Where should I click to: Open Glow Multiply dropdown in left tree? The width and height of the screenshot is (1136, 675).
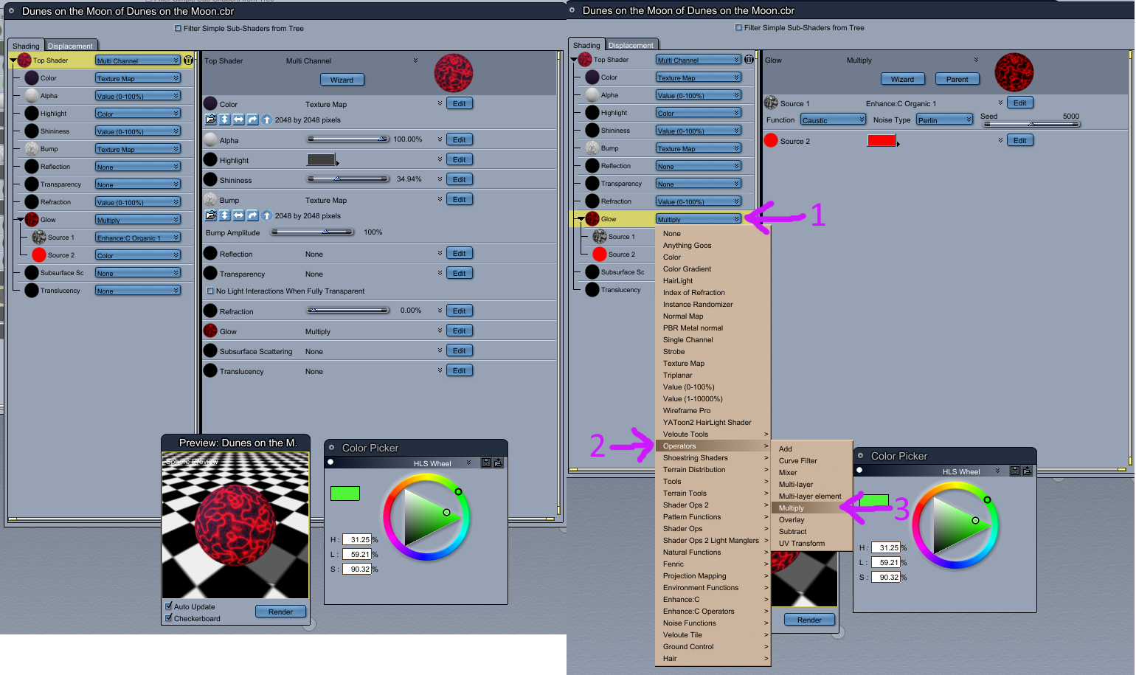click(138, 220)
